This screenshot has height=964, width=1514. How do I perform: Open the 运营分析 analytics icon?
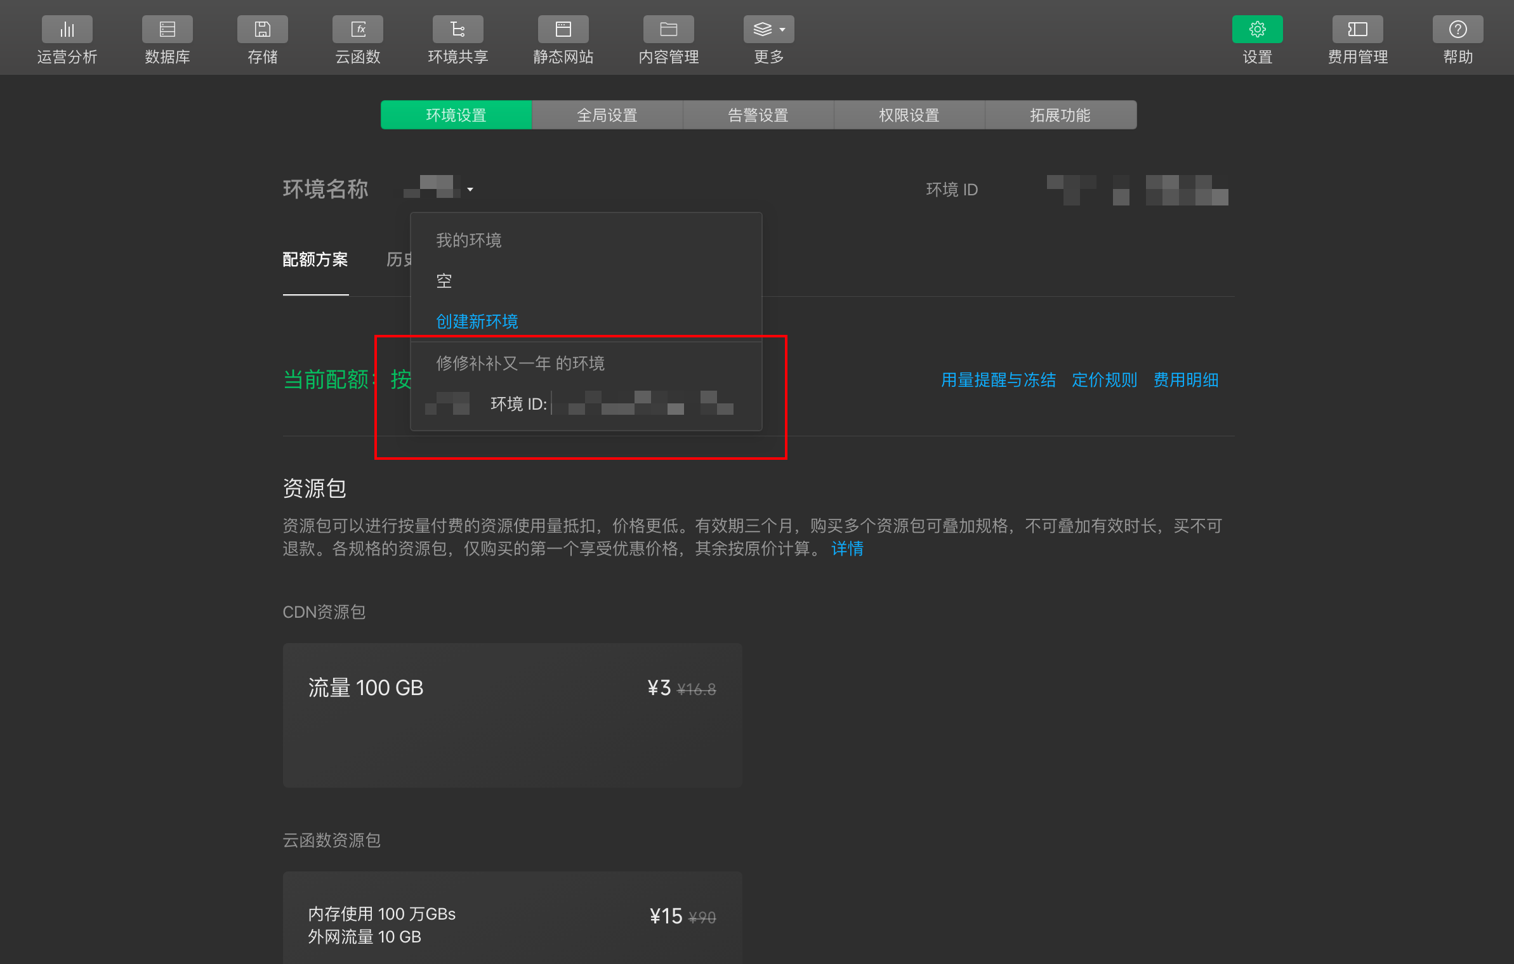coord(67,30)
